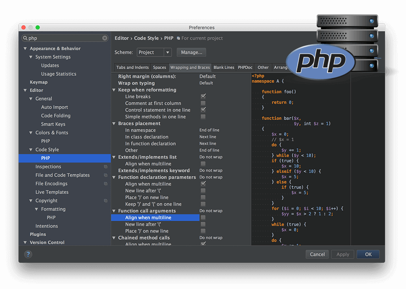The height and width of the screenshot is (289, 406).
Task: Click the Apply button
Action: [x=343, y=254]
